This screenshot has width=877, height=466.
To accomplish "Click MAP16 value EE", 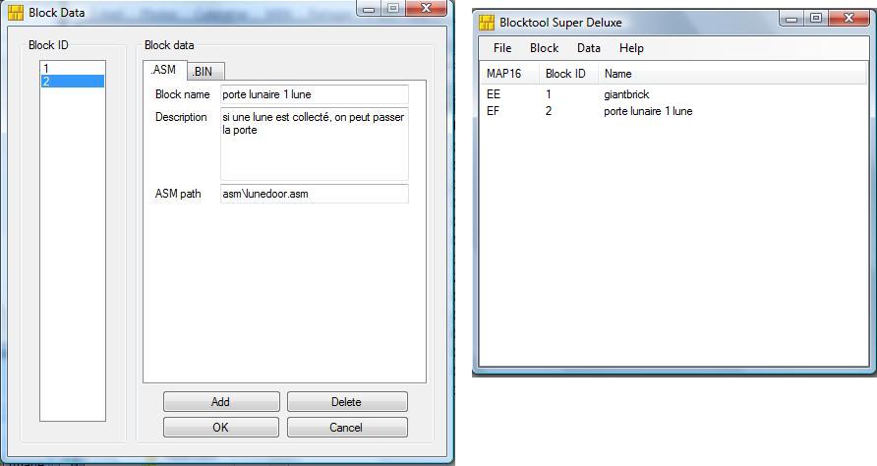I will [494, 94].
